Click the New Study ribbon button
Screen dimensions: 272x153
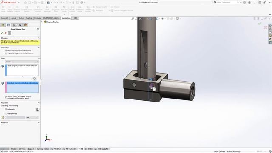3,9
